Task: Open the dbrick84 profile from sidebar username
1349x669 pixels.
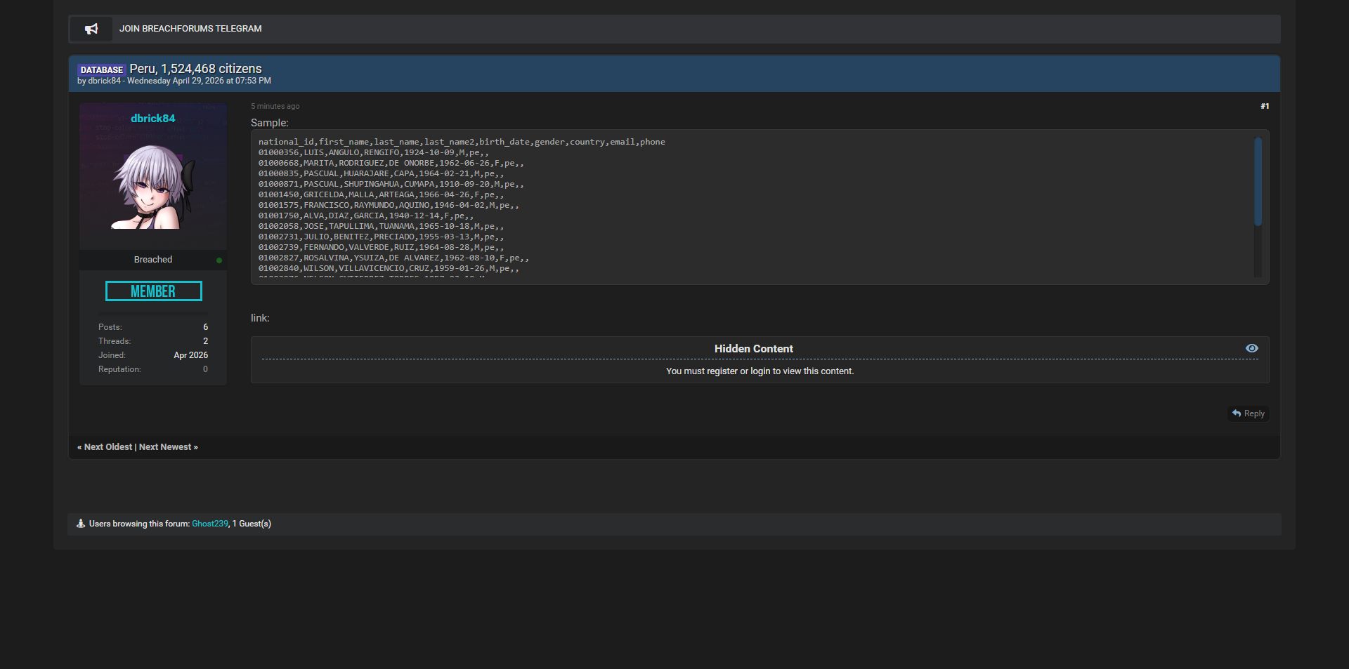Action: [x=152, y=119]
